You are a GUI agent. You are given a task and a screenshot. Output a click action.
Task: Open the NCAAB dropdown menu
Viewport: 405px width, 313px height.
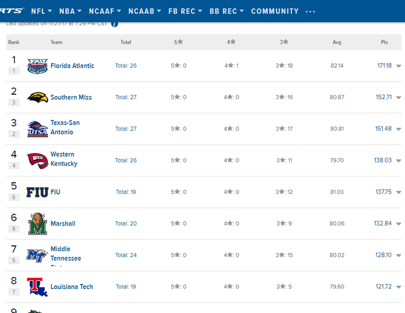(x=145, y=11)
